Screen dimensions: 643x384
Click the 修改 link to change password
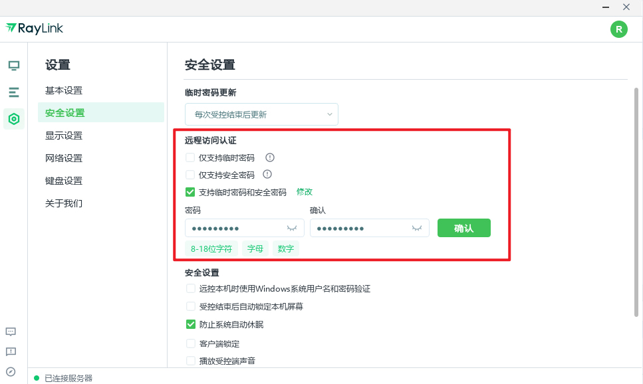[304, 191]
